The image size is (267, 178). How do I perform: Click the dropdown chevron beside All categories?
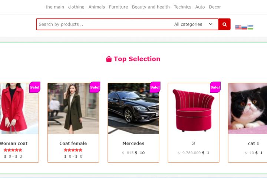211,24
